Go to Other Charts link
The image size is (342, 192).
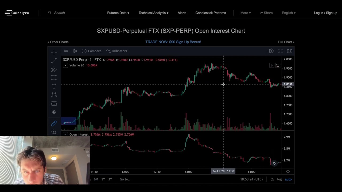[x=58, y=42]
